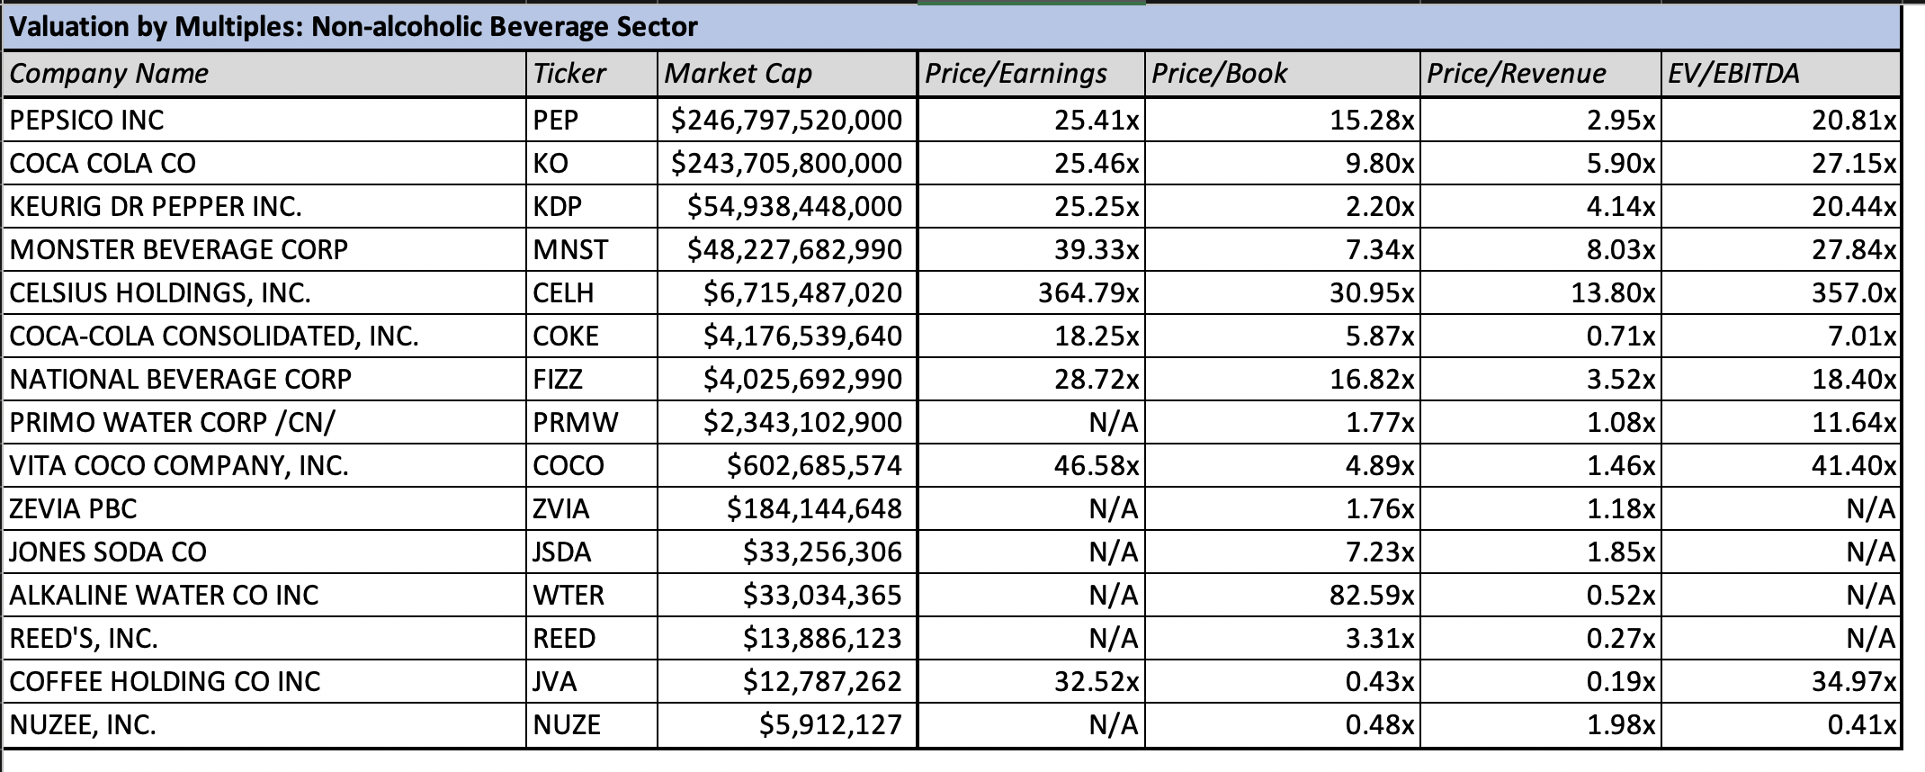Select the table title cell Valuation by Multiples
Screen dimensions: 1925x772
[x=952, y=27]
